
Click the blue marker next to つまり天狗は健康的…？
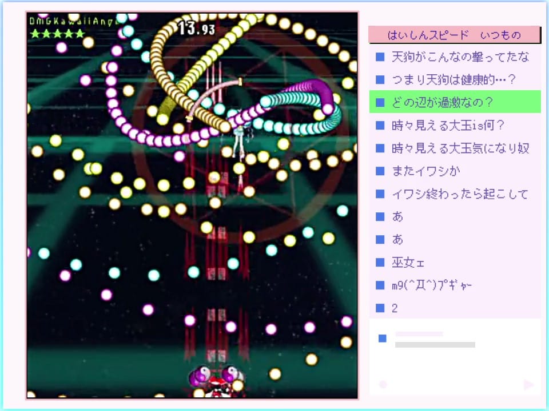click(x=380, y=80)
